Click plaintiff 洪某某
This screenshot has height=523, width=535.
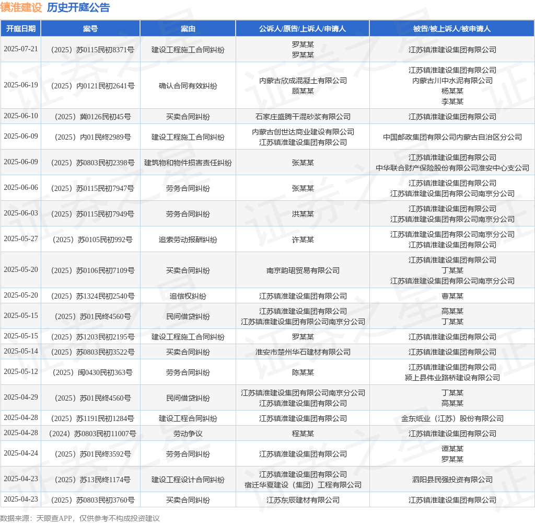pos(303,214)
